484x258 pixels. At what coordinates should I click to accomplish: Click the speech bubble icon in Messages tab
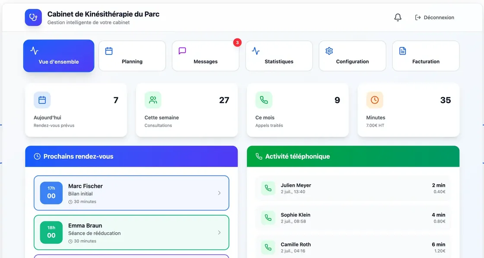(182, 50)
